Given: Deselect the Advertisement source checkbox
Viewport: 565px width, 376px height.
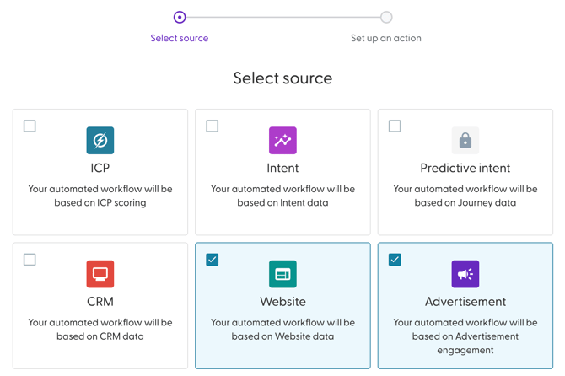Looking at the screenshot, I should 395,260.
